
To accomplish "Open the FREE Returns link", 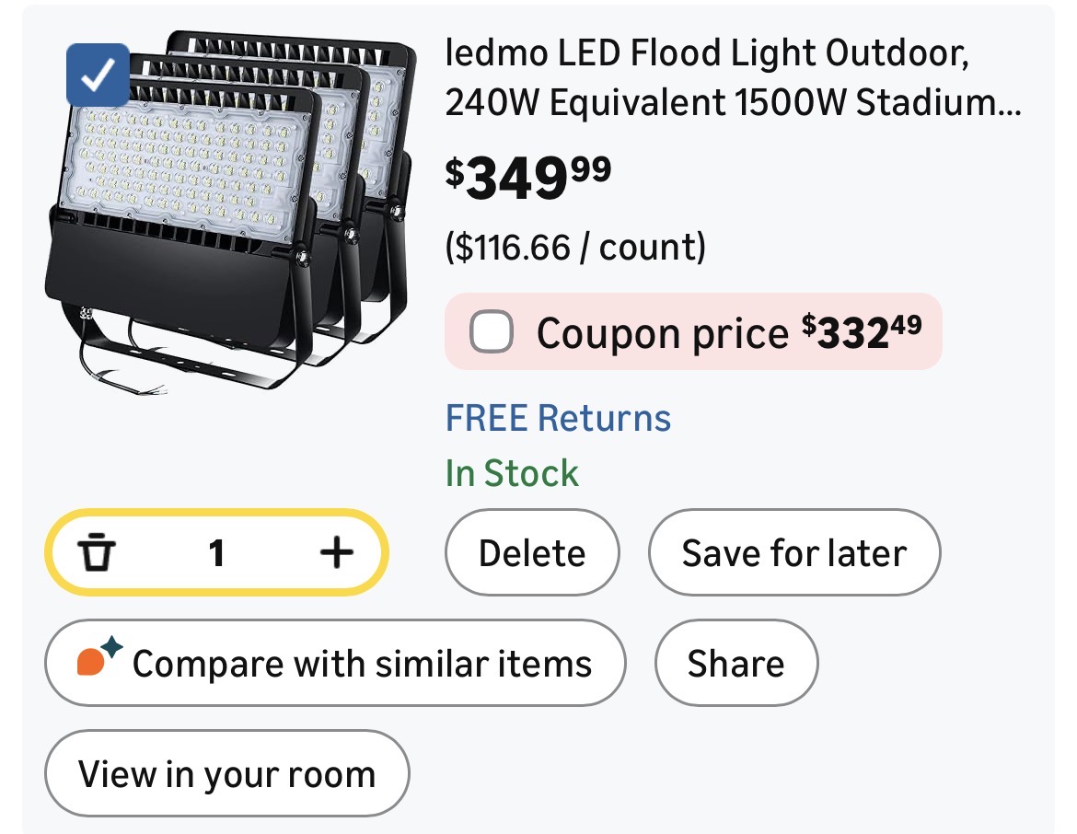I will click(558, 418).
